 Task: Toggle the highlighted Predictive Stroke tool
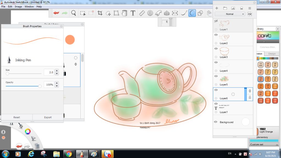192,13
